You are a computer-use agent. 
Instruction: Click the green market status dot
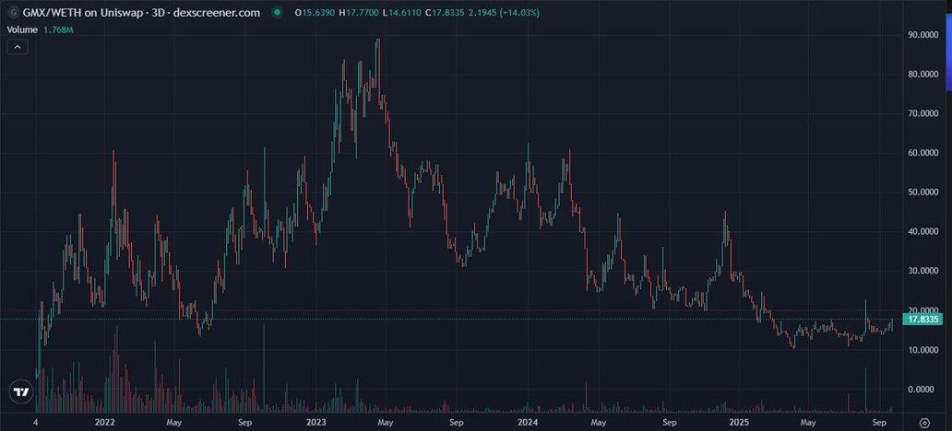click(278, 12)
